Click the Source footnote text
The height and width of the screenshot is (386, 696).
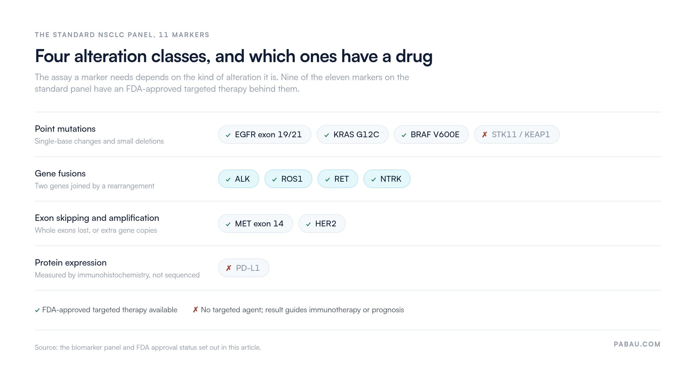[148, 347]
